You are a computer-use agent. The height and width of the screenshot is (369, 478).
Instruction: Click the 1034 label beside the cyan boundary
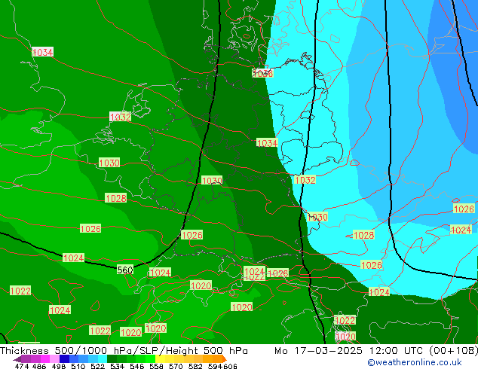(x=267, y=143)
